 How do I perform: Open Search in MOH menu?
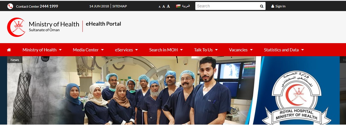click(x=166, y=50)
